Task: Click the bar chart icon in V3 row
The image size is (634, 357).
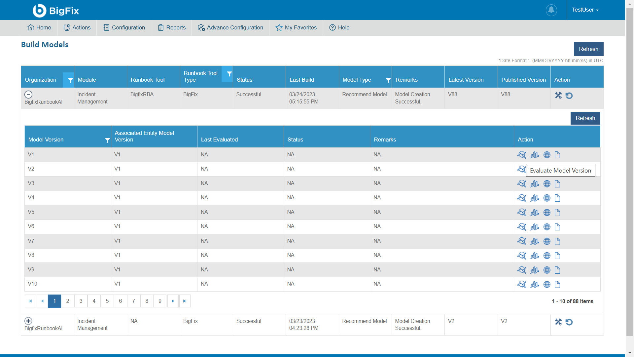Action: [x=535, y=184]
